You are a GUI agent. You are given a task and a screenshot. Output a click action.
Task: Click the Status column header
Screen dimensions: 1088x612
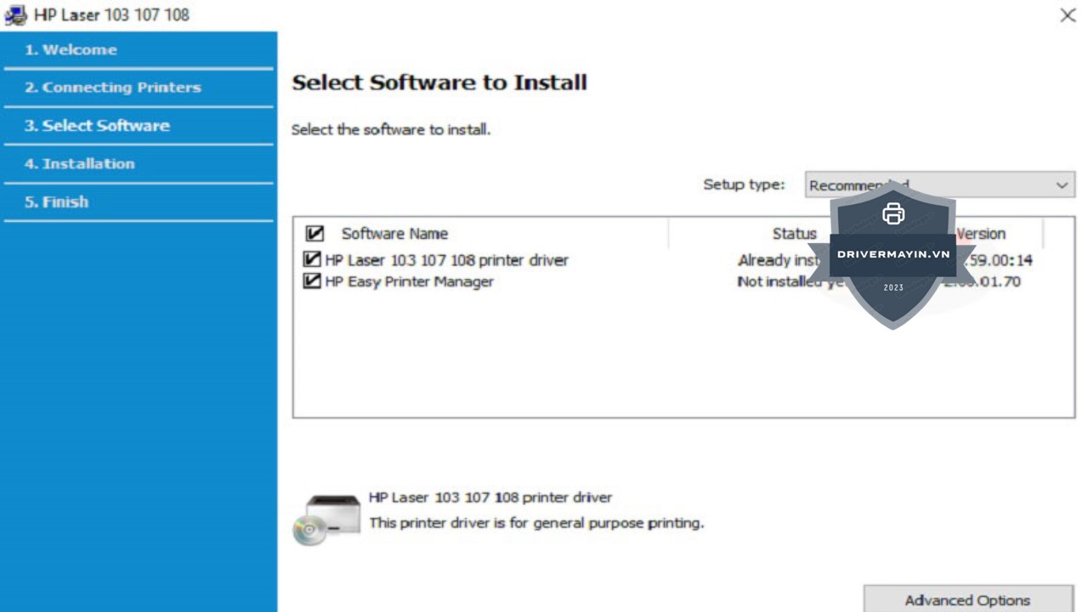click(x=794, y=234)
